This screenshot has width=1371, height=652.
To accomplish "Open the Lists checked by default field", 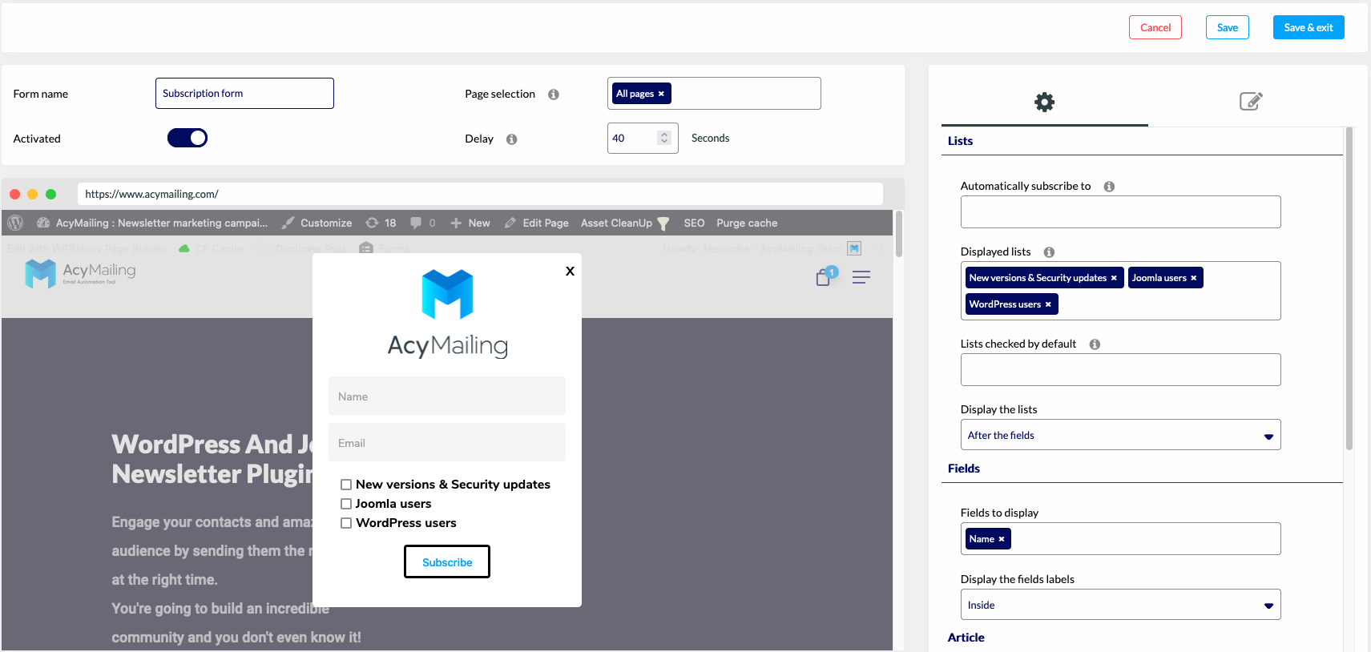I will (1120, 370).
